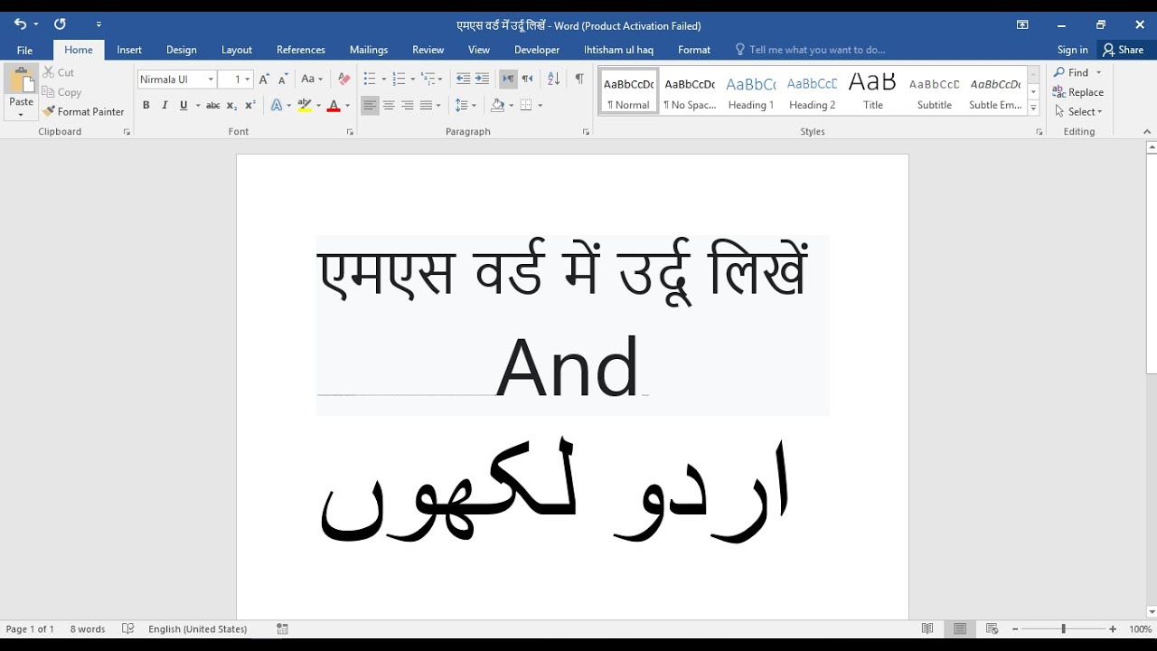
Task: Apply paragraph Shading with the paint bucket
Action: [x=496, y=106]
